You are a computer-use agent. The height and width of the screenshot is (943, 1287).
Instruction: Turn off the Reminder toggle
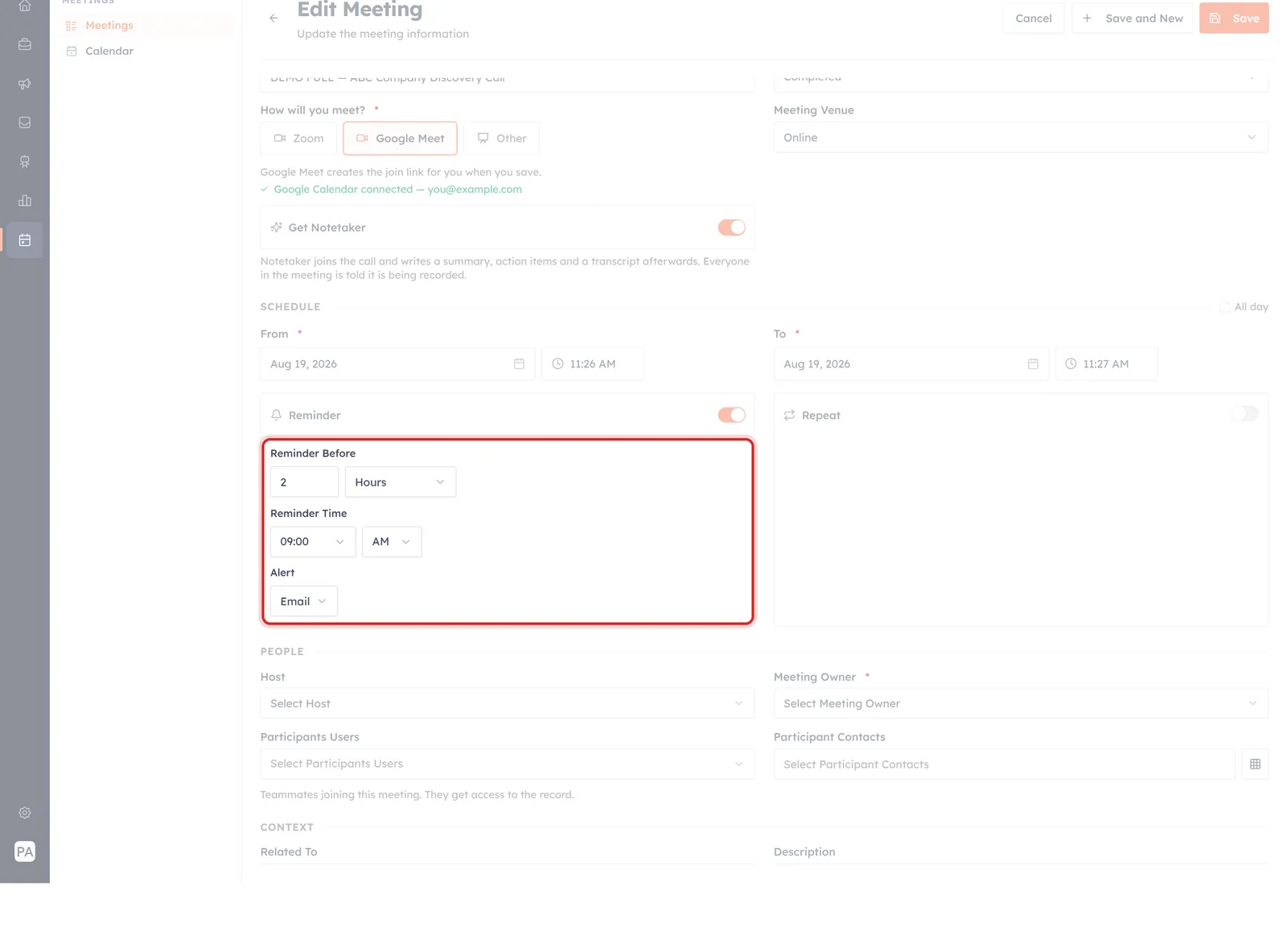pyautogui.click(x=732, y=415)
